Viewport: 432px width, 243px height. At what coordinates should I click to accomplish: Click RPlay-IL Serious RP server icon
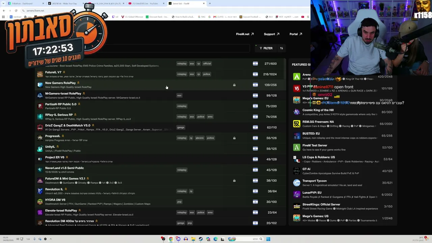(40, 117)
